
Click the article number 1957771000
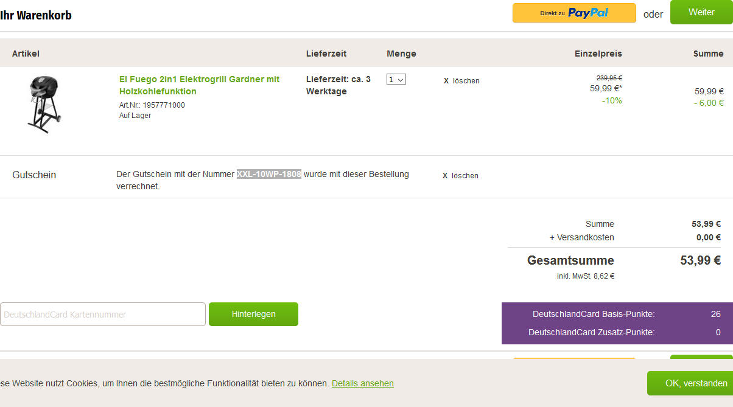coord(164,105)
